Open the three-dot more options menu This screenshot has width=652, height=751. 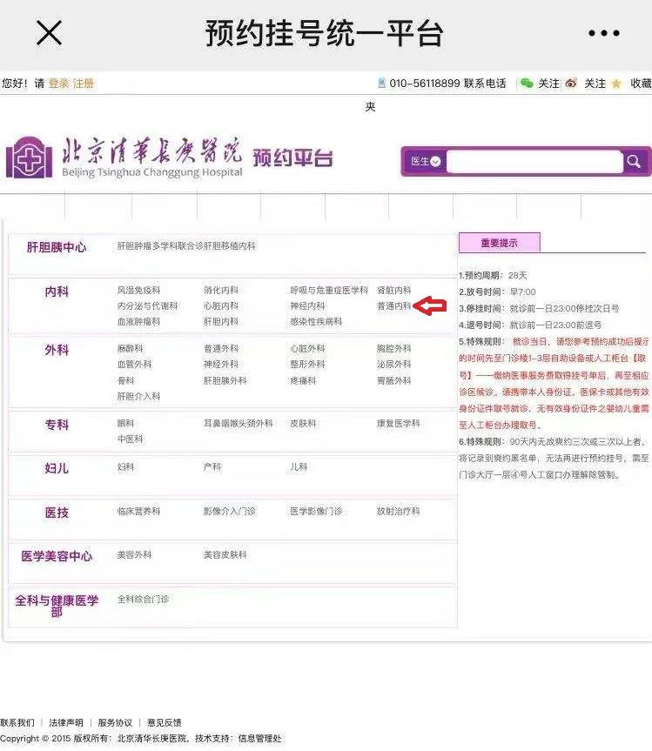603,34
